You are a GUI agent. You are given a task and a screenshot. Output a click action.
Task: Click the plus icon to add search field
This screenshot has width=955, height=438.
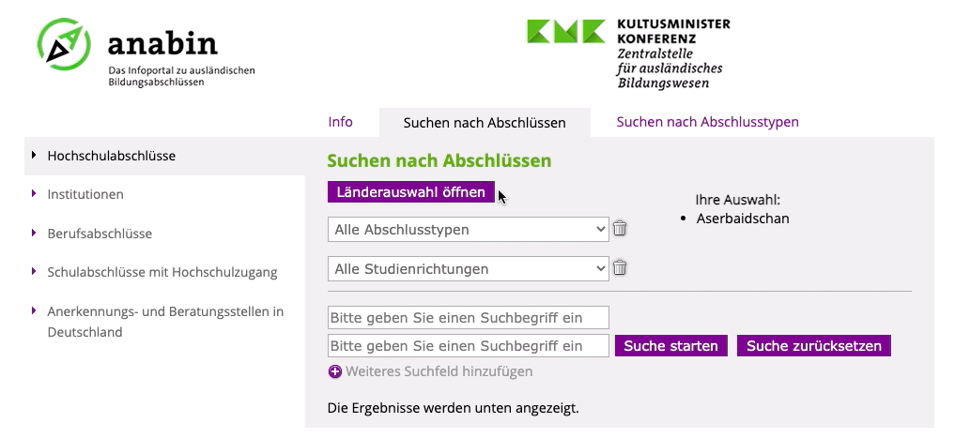pyautogui.click(x=335, y=371)
